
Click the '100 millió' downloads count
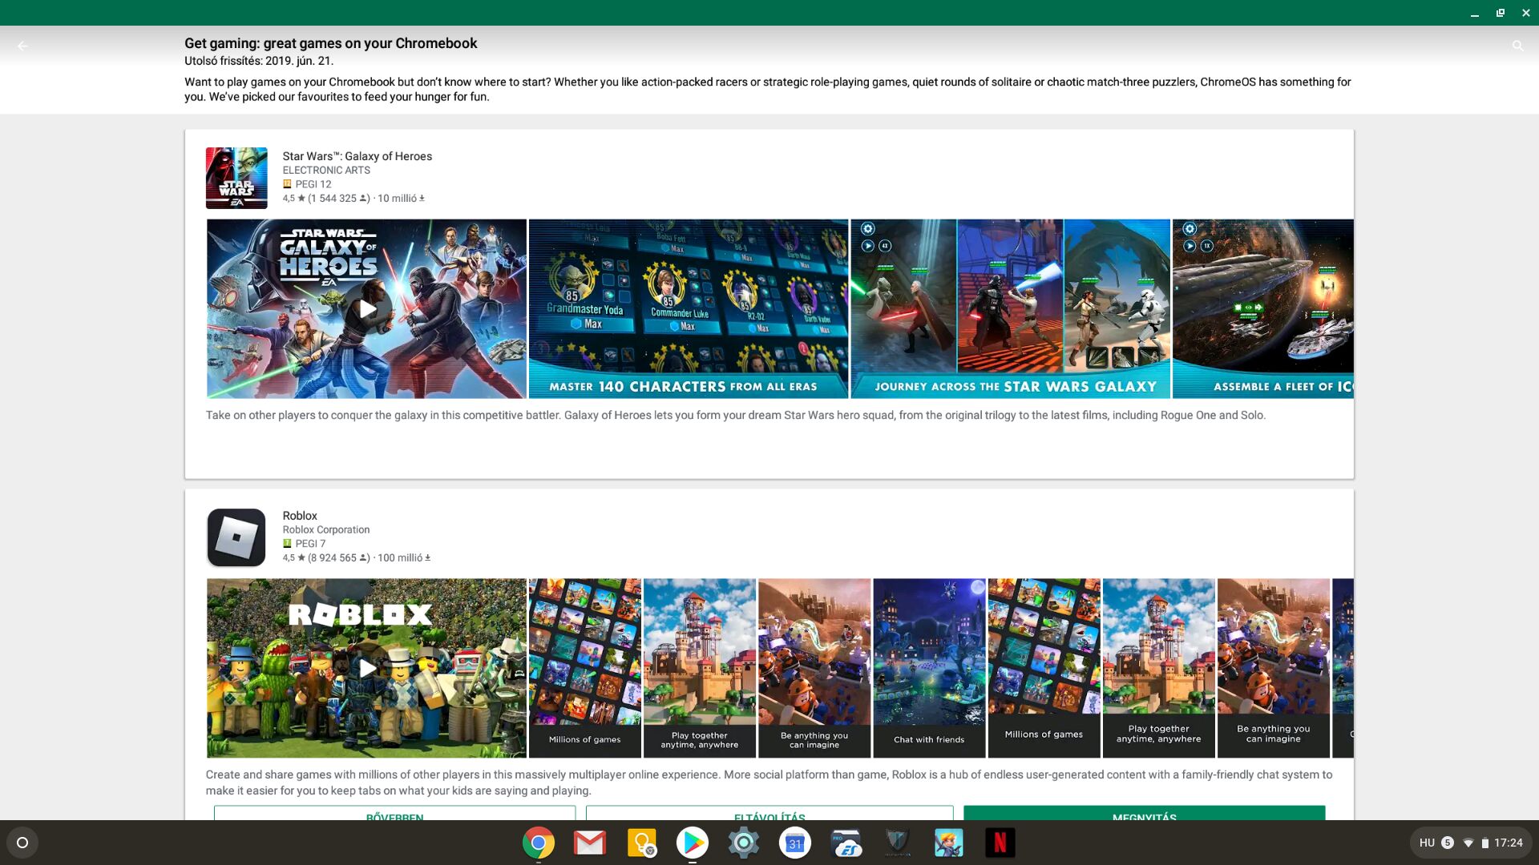(x=404, y=558)
